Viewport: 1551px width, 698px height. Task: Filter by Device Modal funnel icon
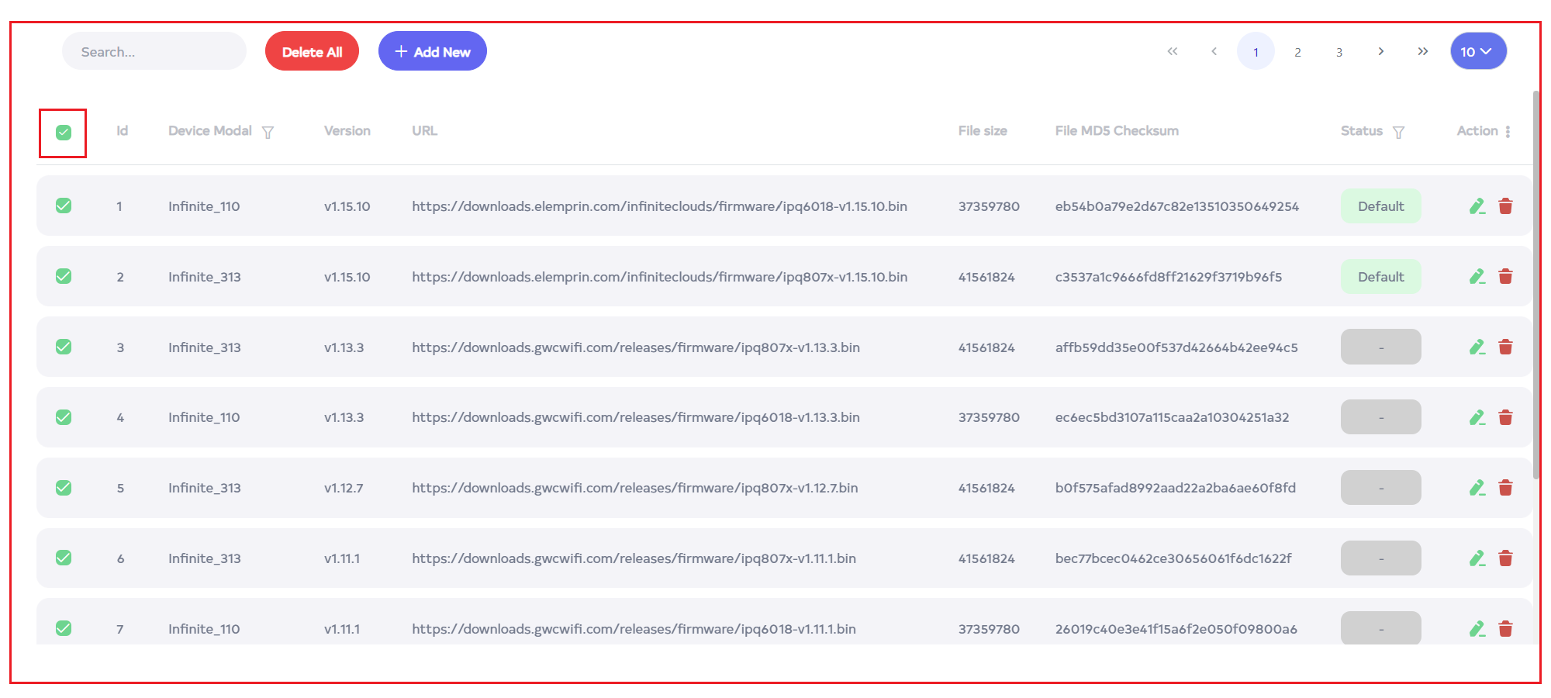[268, 133]
